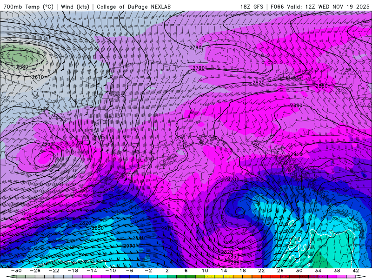Click the "700mb Temp (°C)" title text
This screenshot has width=372, height=279.
[x=29, y=7]
